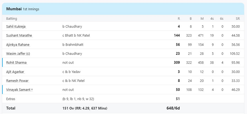
Task: Open Wasim Jaffer (c) profile
Action: (18, 54)
